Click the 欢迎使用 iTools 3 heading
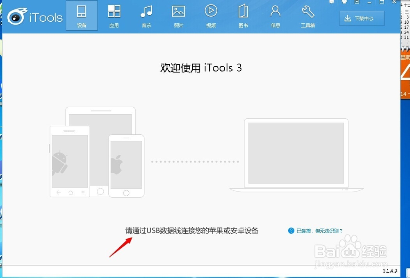 click(x=201, y=68)
